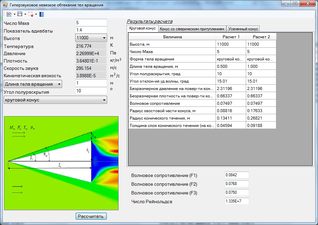318x225 pixels.
Task: Click the Угол полураскрытия input field
Action: coord(91,91)
